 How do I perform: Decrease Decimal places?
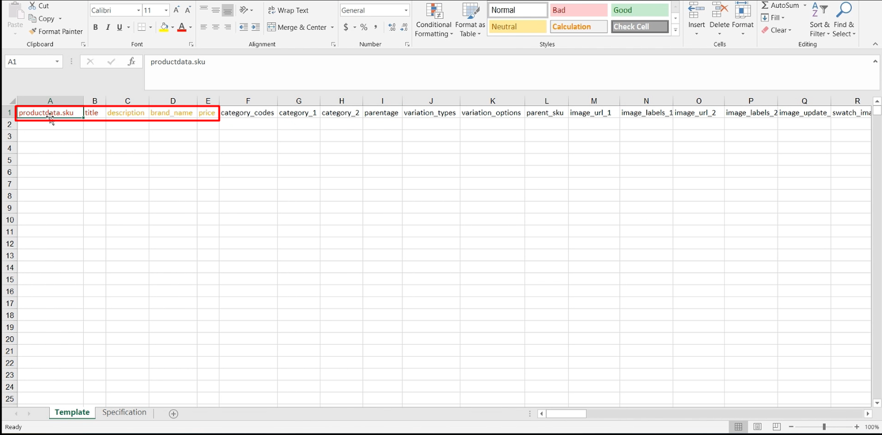point(404,27)
